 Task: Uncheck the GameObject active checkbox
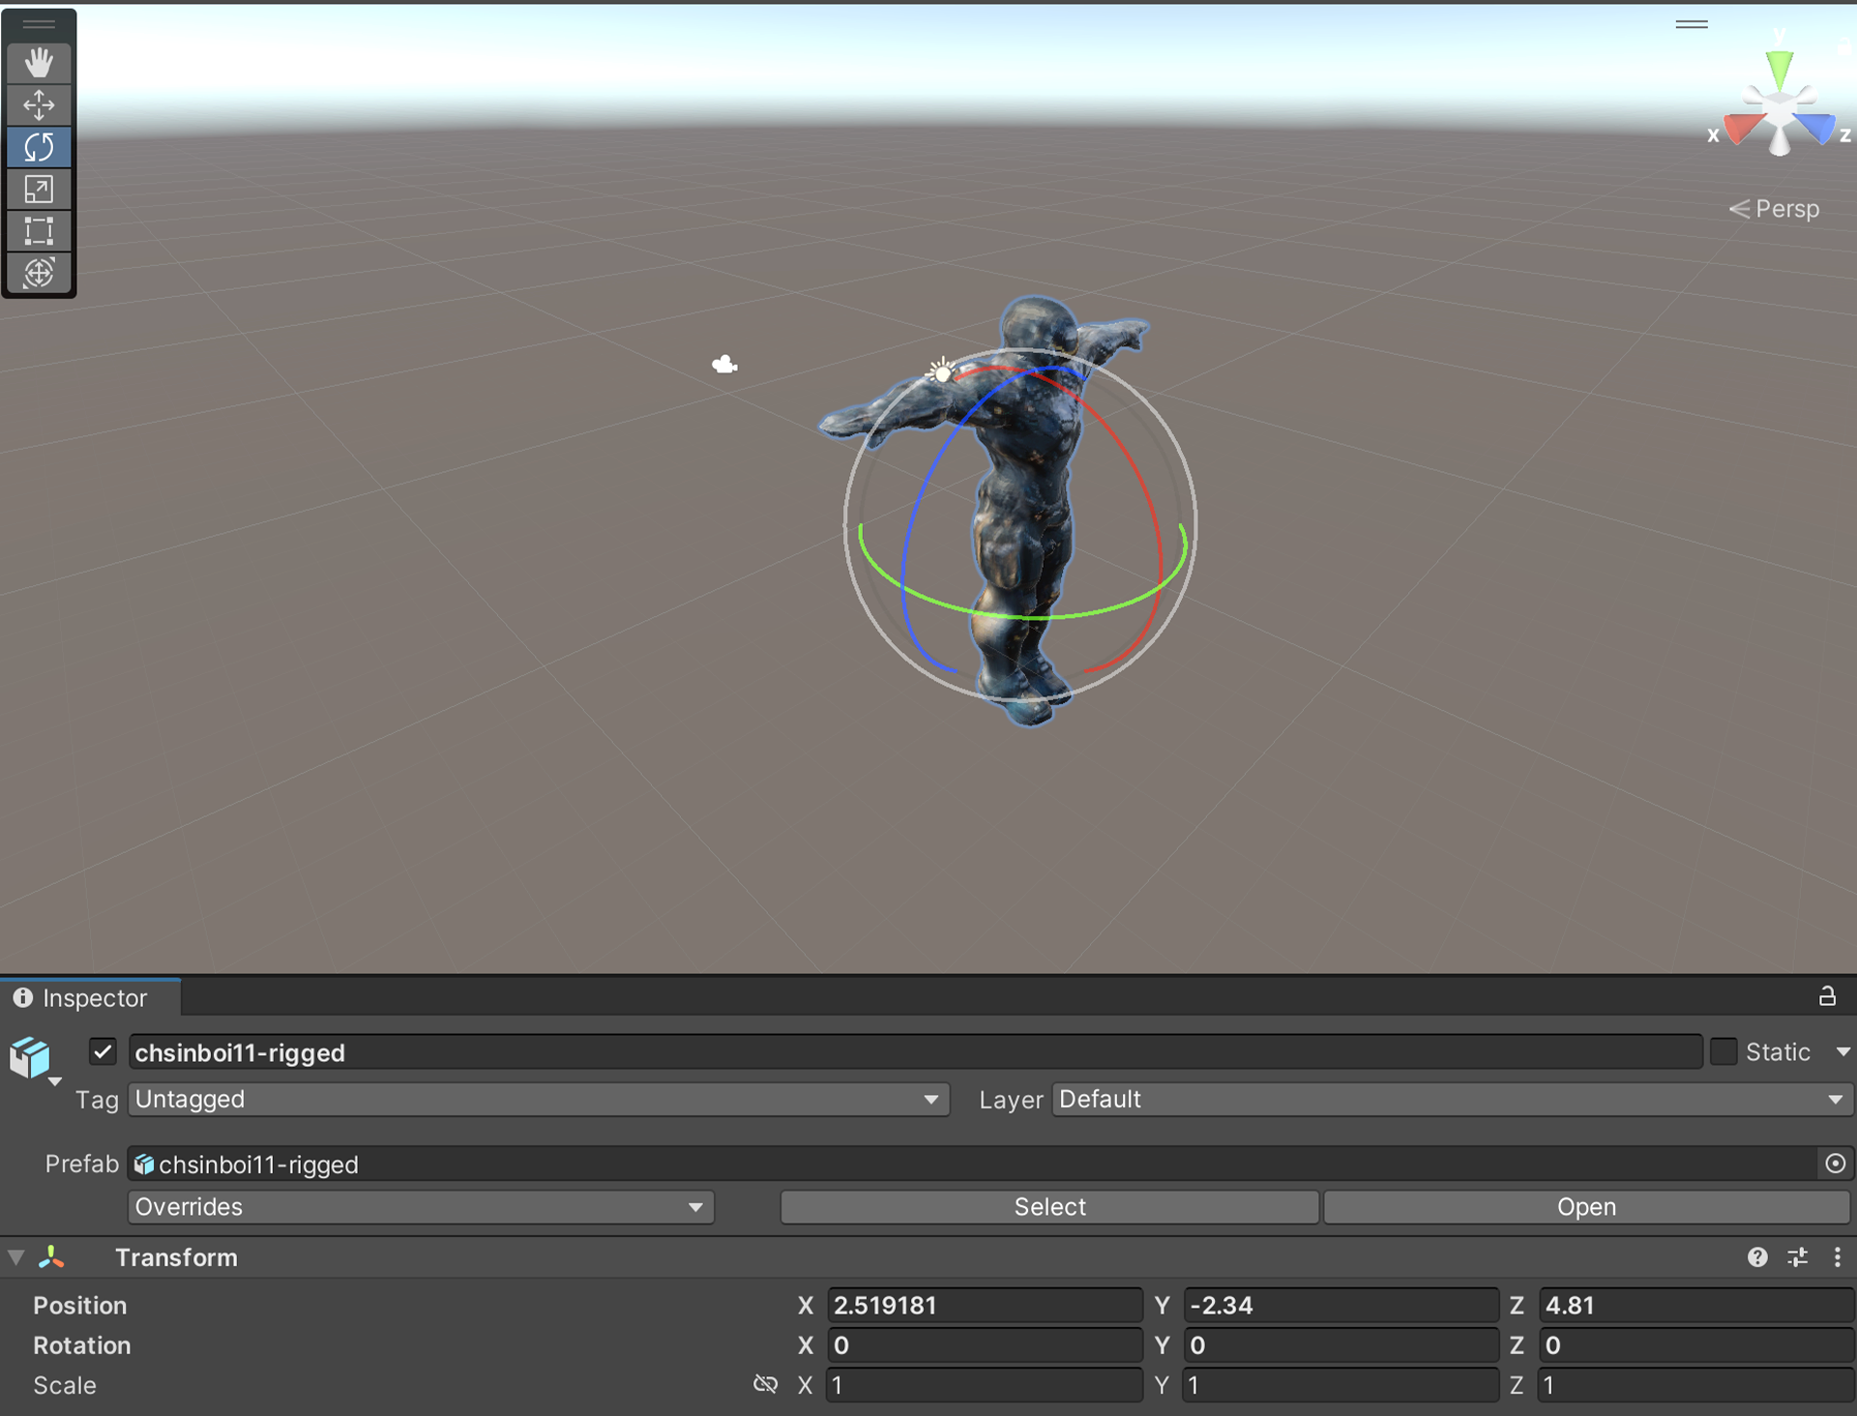pos(103,1051)
